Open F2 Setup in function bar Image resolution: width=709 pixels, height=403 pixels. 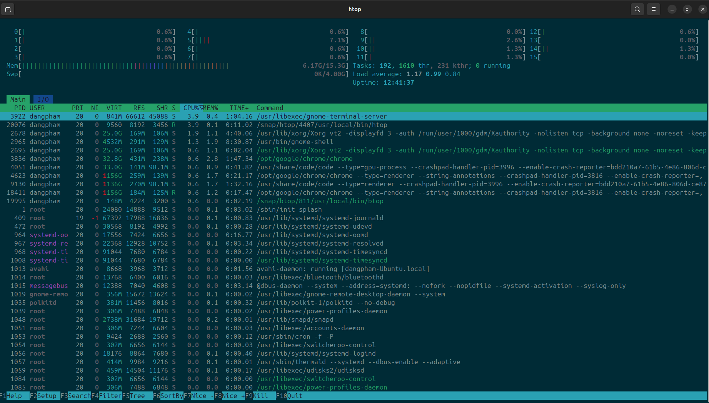(x=45, y=396)
